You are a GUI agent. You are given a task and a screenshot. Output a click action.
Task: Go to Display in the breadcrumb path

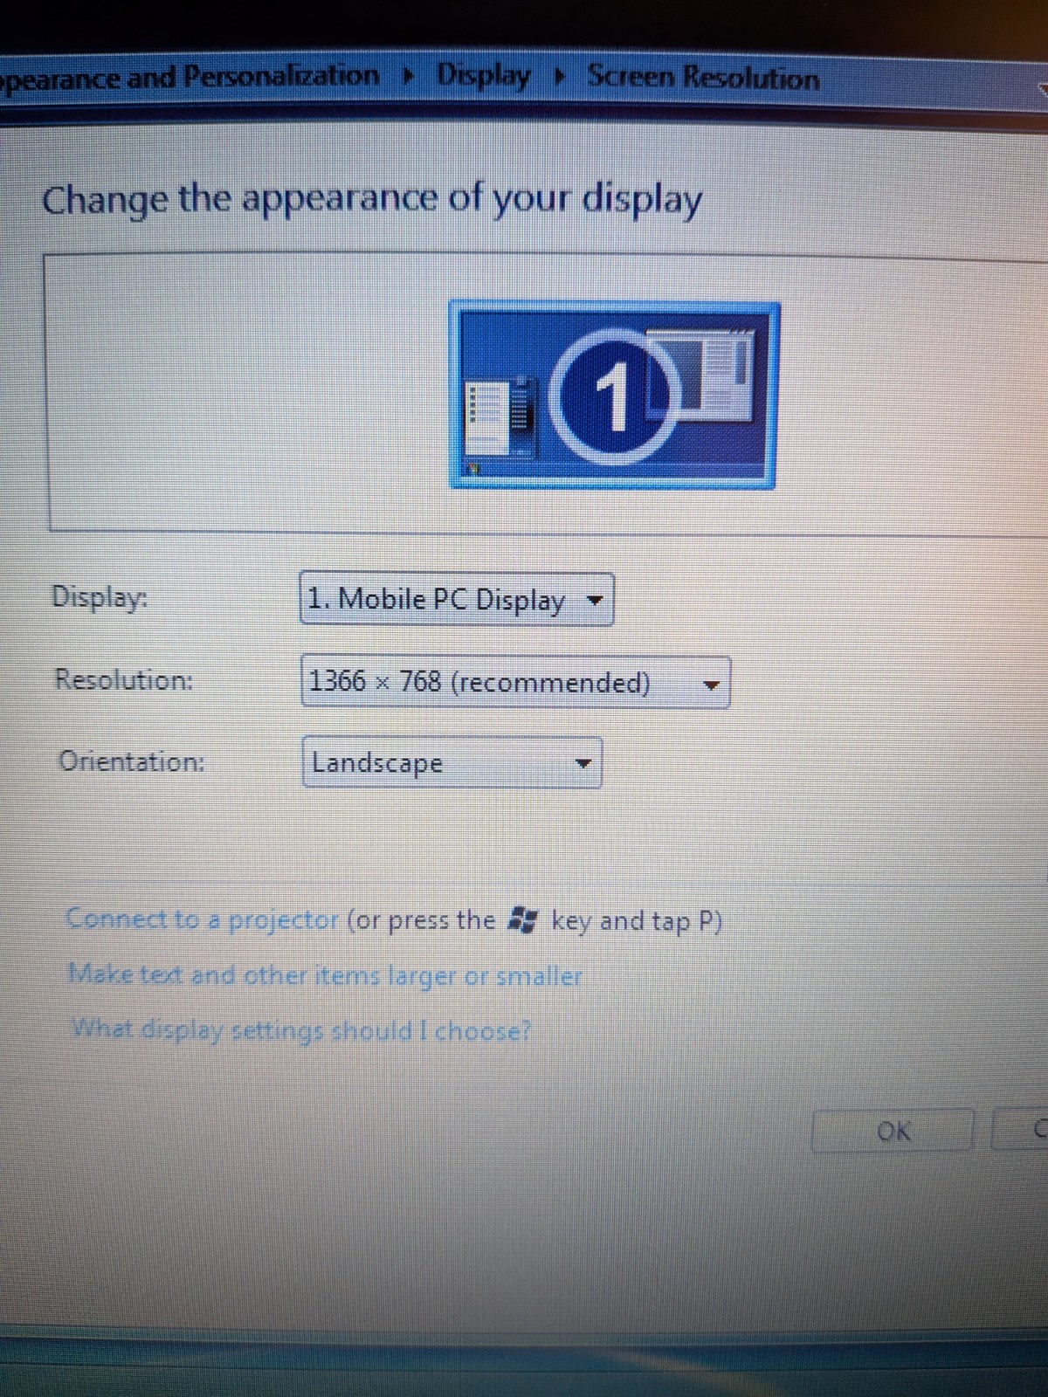coord(483,76)
